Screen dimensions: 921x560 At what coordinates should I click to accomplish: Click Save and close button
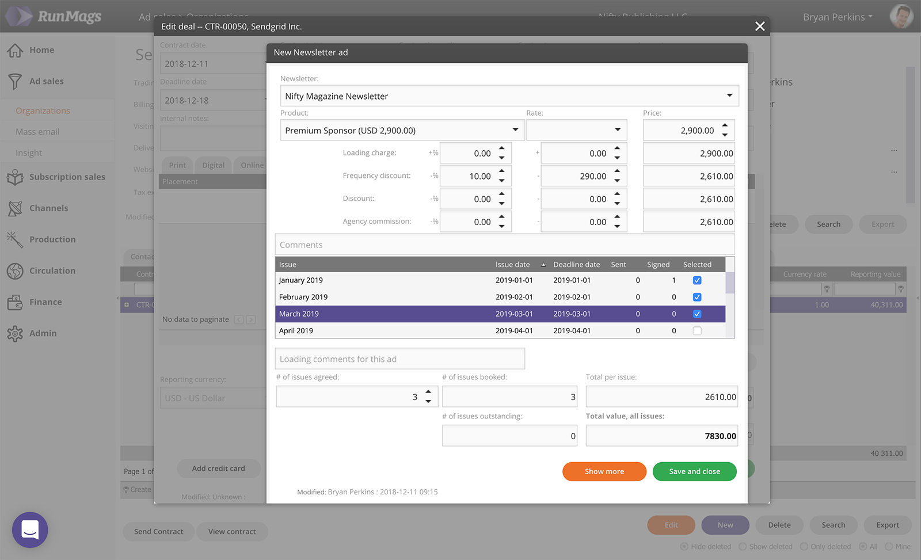(695, 471)
